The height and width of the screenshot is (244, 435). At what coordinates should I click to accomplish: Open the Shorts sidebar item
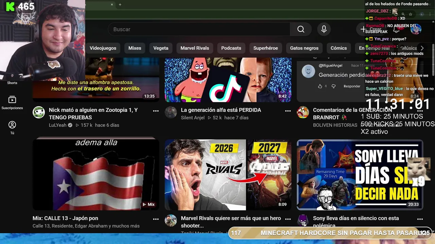12,83
